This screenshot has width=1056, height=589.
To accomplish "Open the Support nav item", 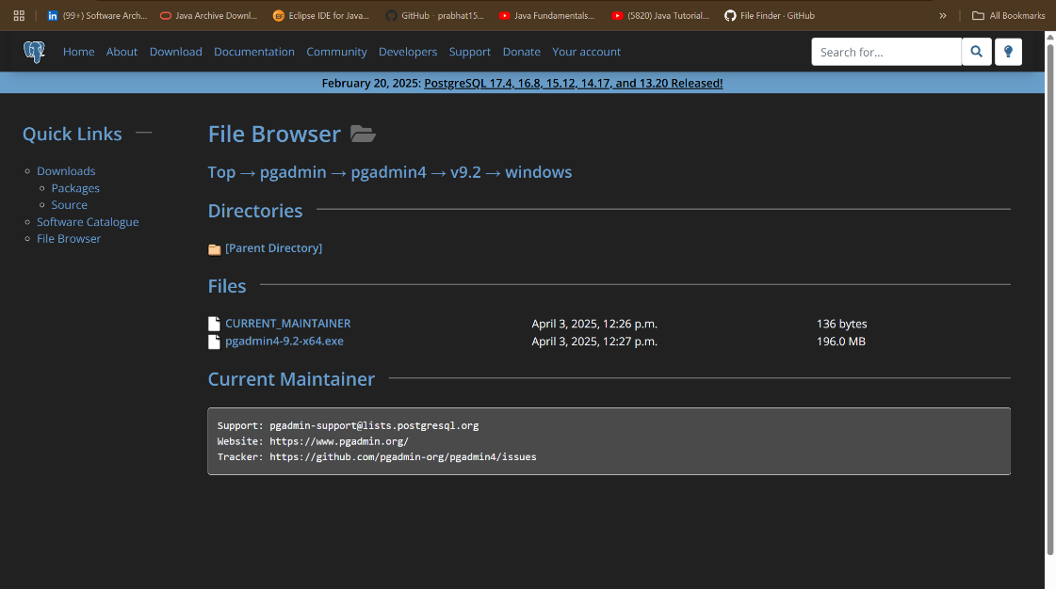I will [x=469, y=52].
